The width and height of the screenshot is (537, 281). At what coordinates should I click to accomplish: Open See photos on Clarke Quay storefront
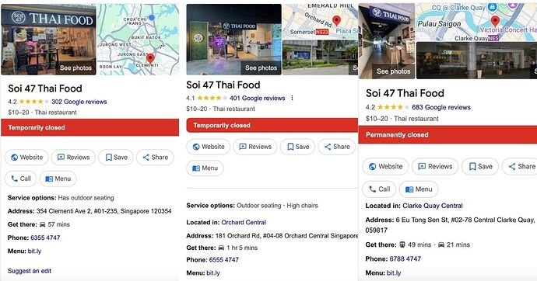(393, 71)
